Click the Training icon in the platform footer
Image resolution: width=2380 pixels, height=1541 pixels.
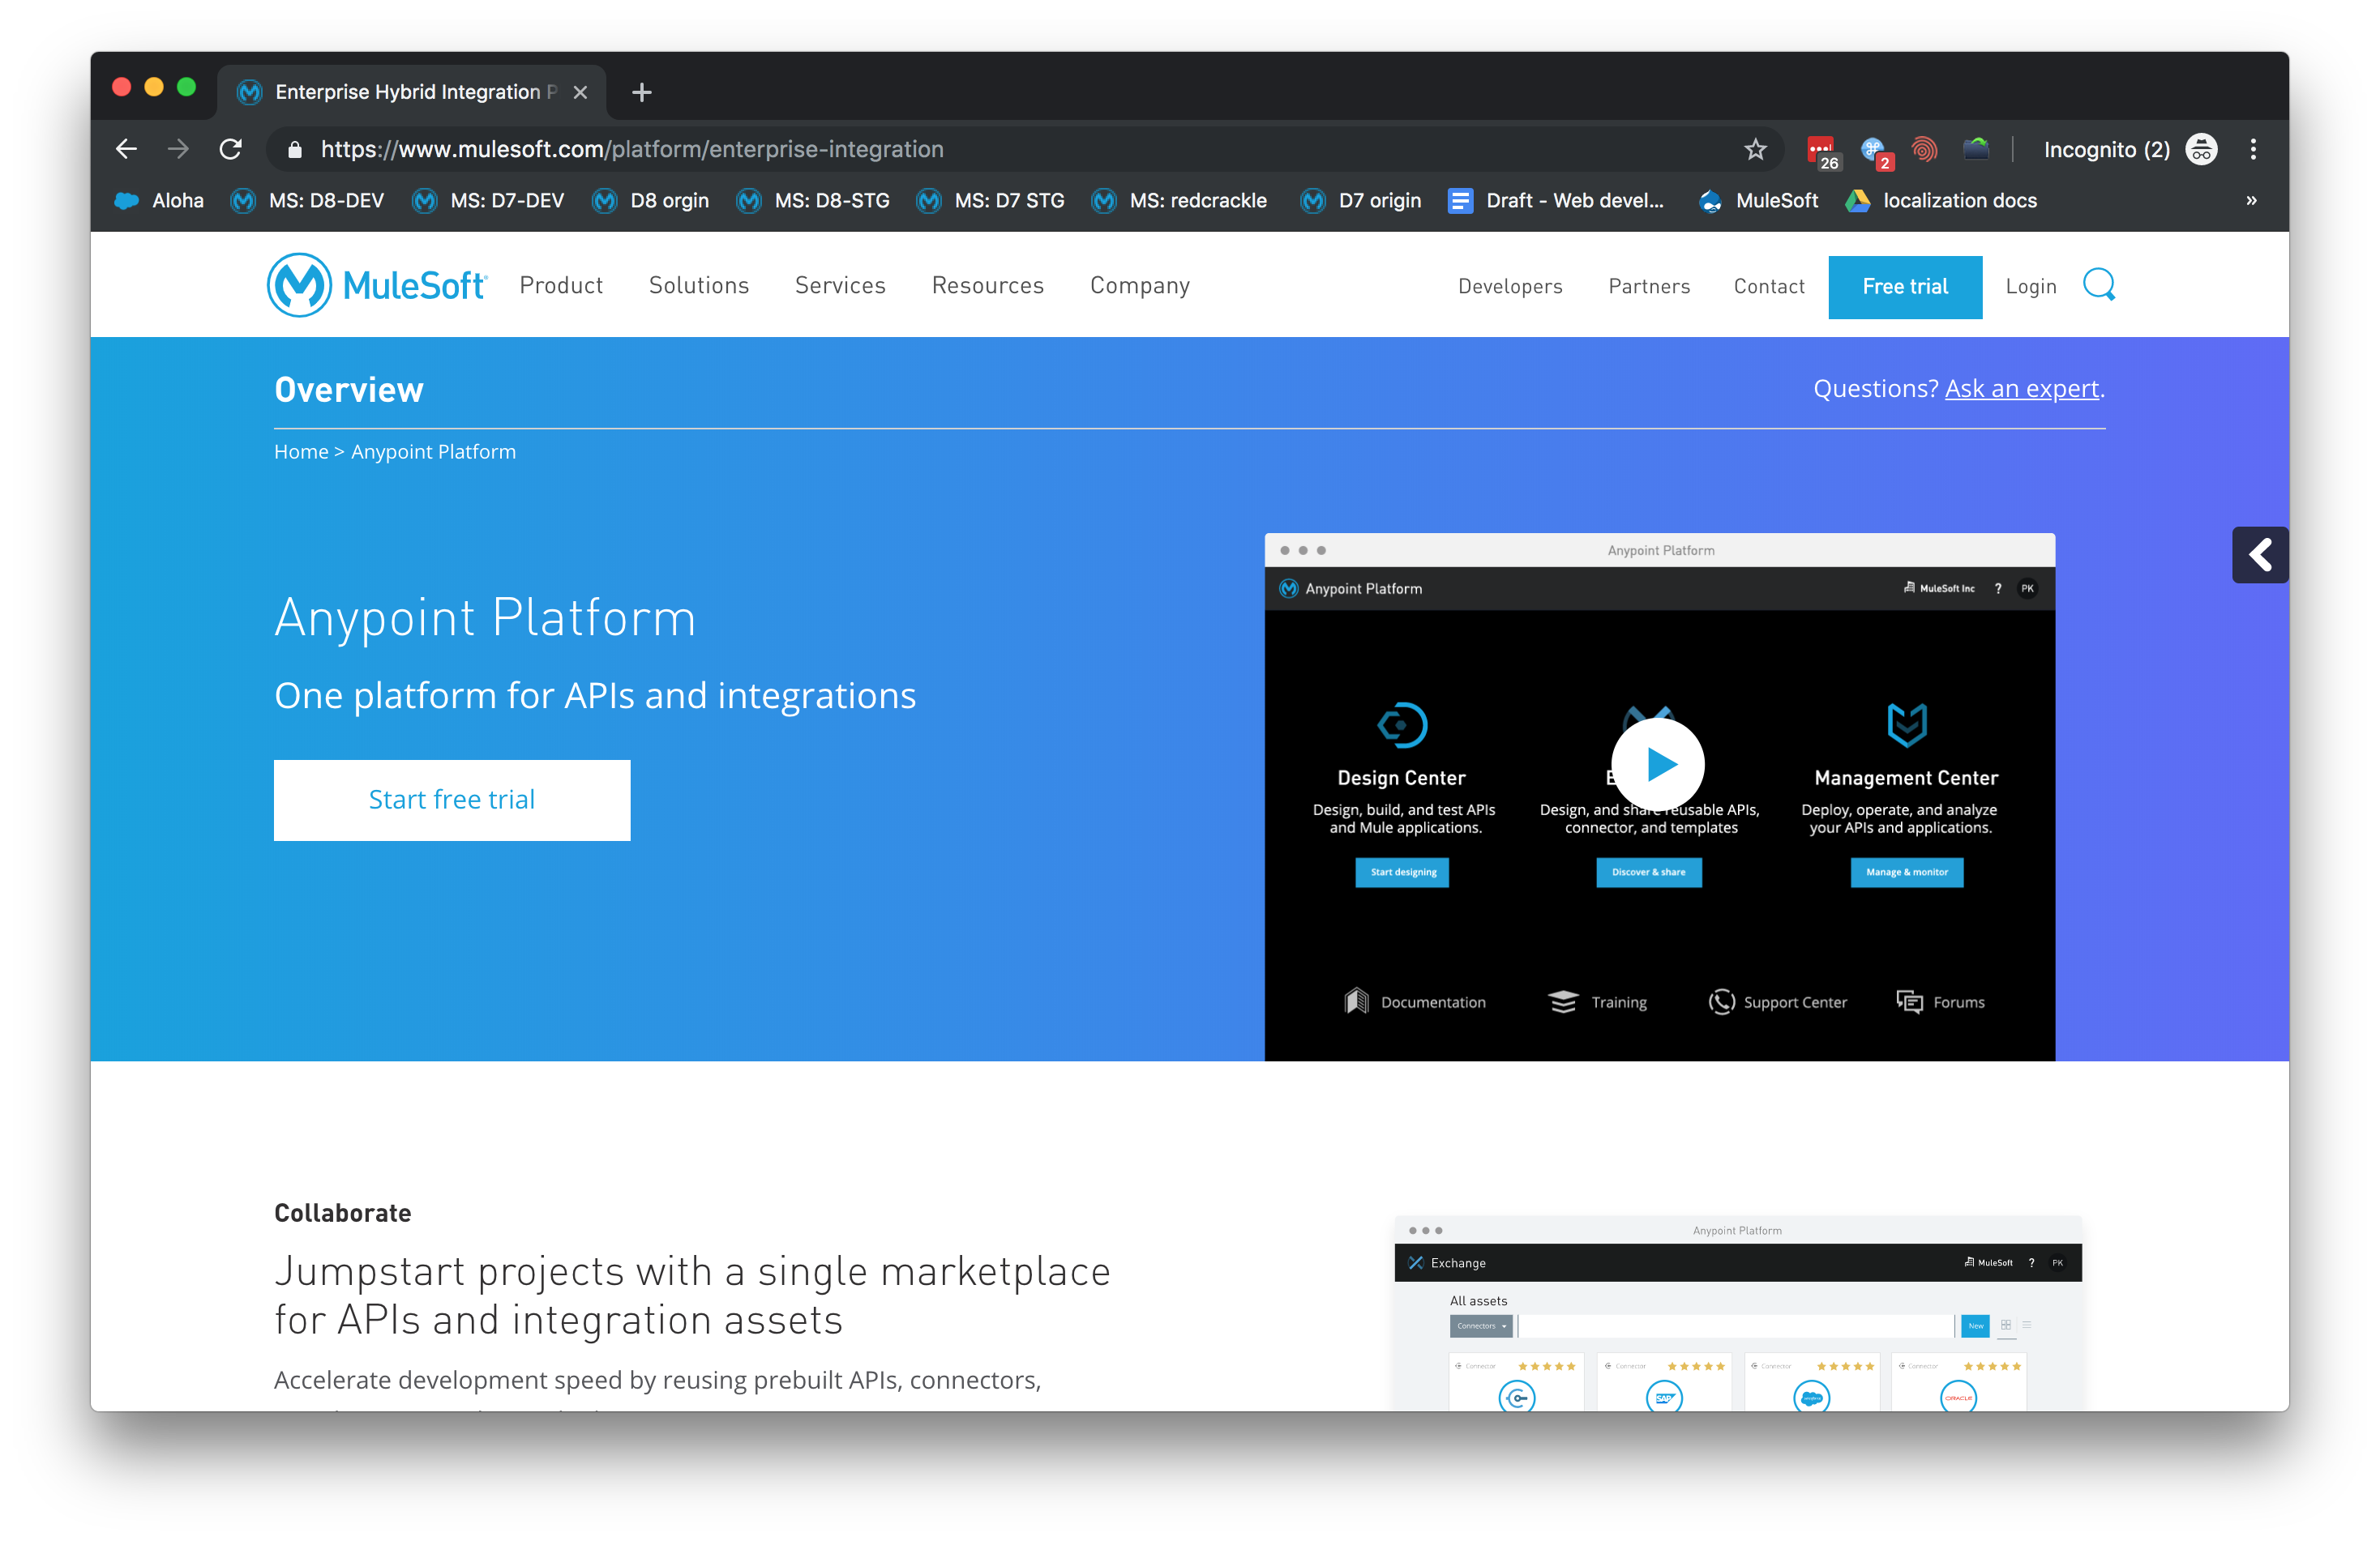[x=1563, y=1001]
